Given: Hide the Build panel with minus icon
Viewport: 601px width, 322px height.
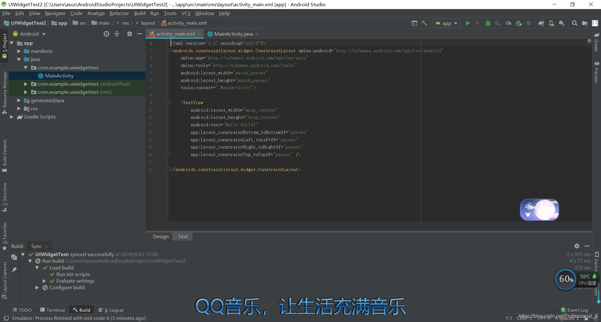Looking at the screenshot, I should (587, 246).
